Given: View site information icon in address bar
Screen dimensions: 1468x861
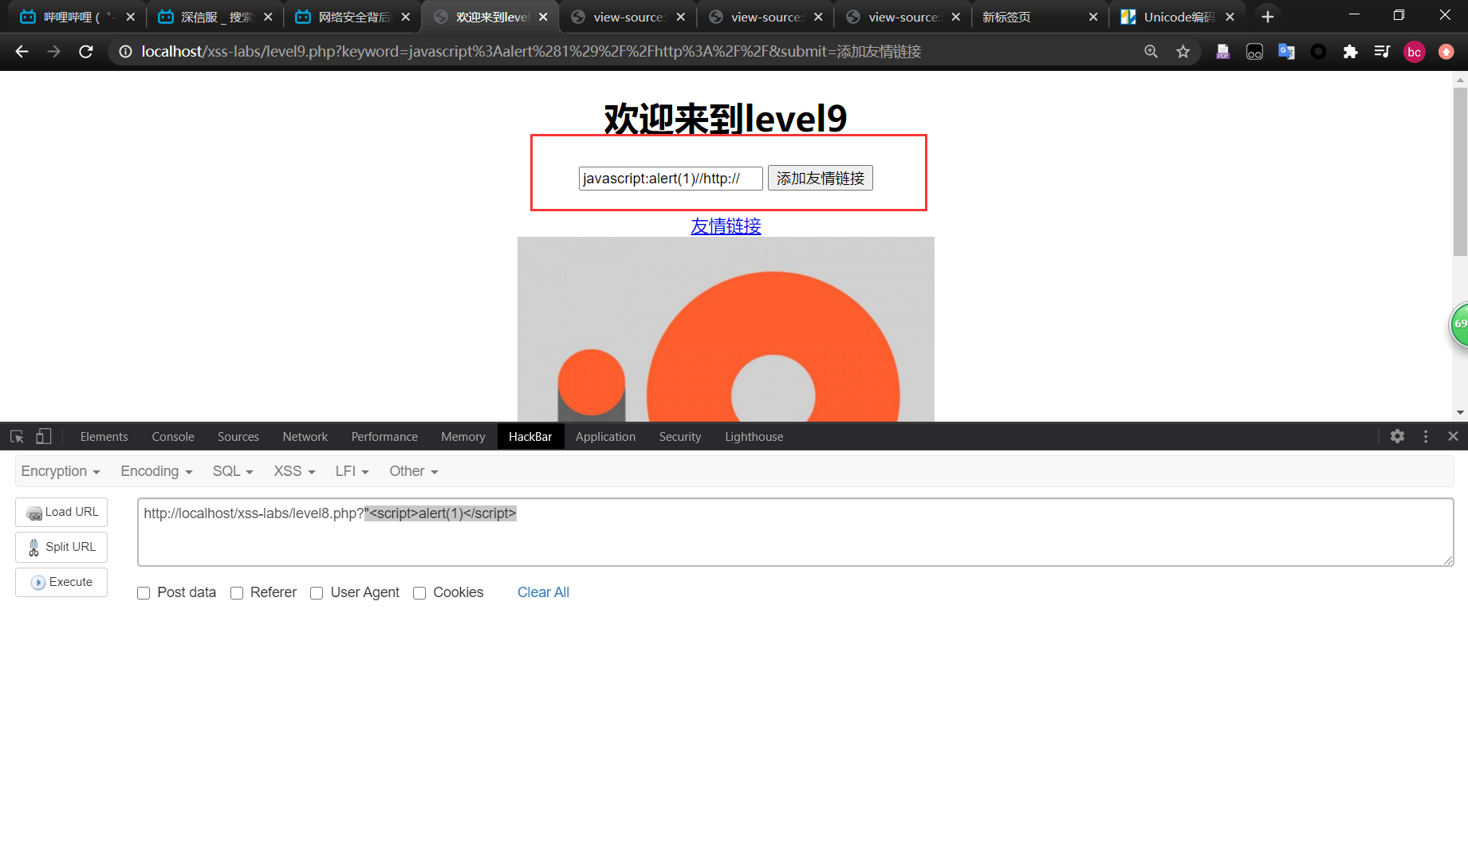Looking at the screenshot, I should (125, 52).
